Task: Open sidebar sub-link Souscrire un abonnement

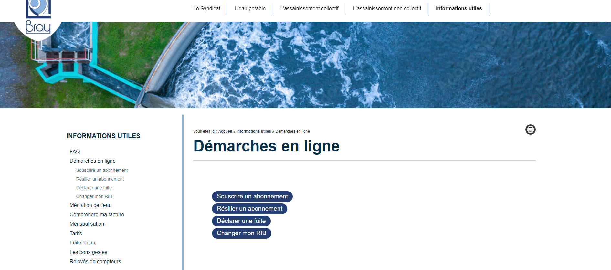Action: click(102, 170)
